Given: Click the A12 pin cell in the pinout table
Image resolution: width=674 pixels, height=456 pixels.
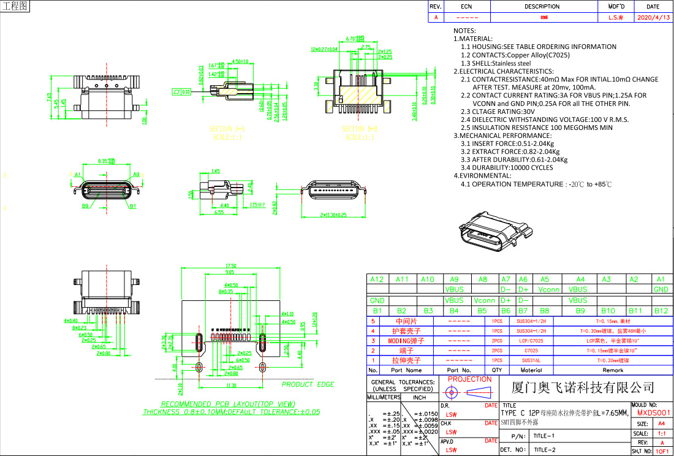Looking at the screenshot, I should 377,279.
